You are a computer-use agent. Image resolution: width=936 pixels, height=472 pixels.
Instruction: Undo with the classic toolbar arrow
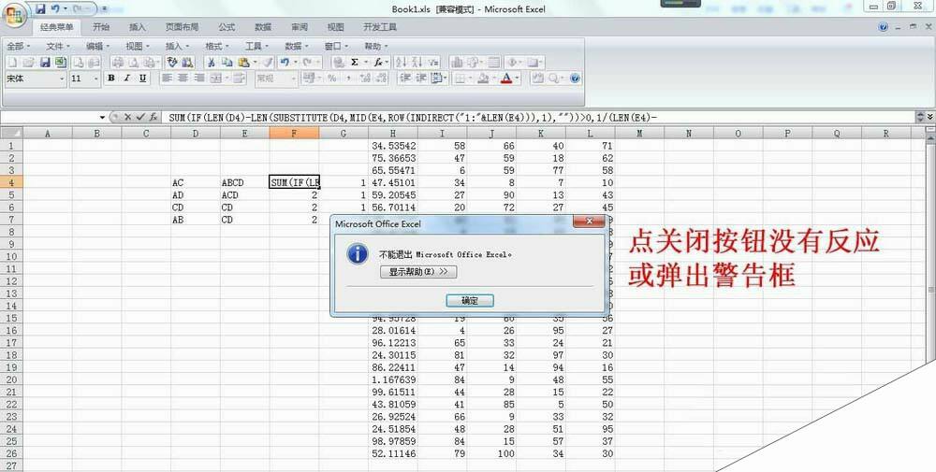(285, 62)
